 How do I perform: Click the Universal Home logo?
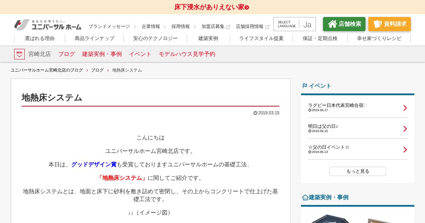click(x=48, y=25)
